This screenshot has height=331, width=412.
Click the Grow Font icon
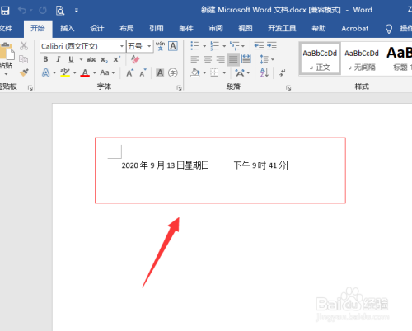(x=130, y=72)
